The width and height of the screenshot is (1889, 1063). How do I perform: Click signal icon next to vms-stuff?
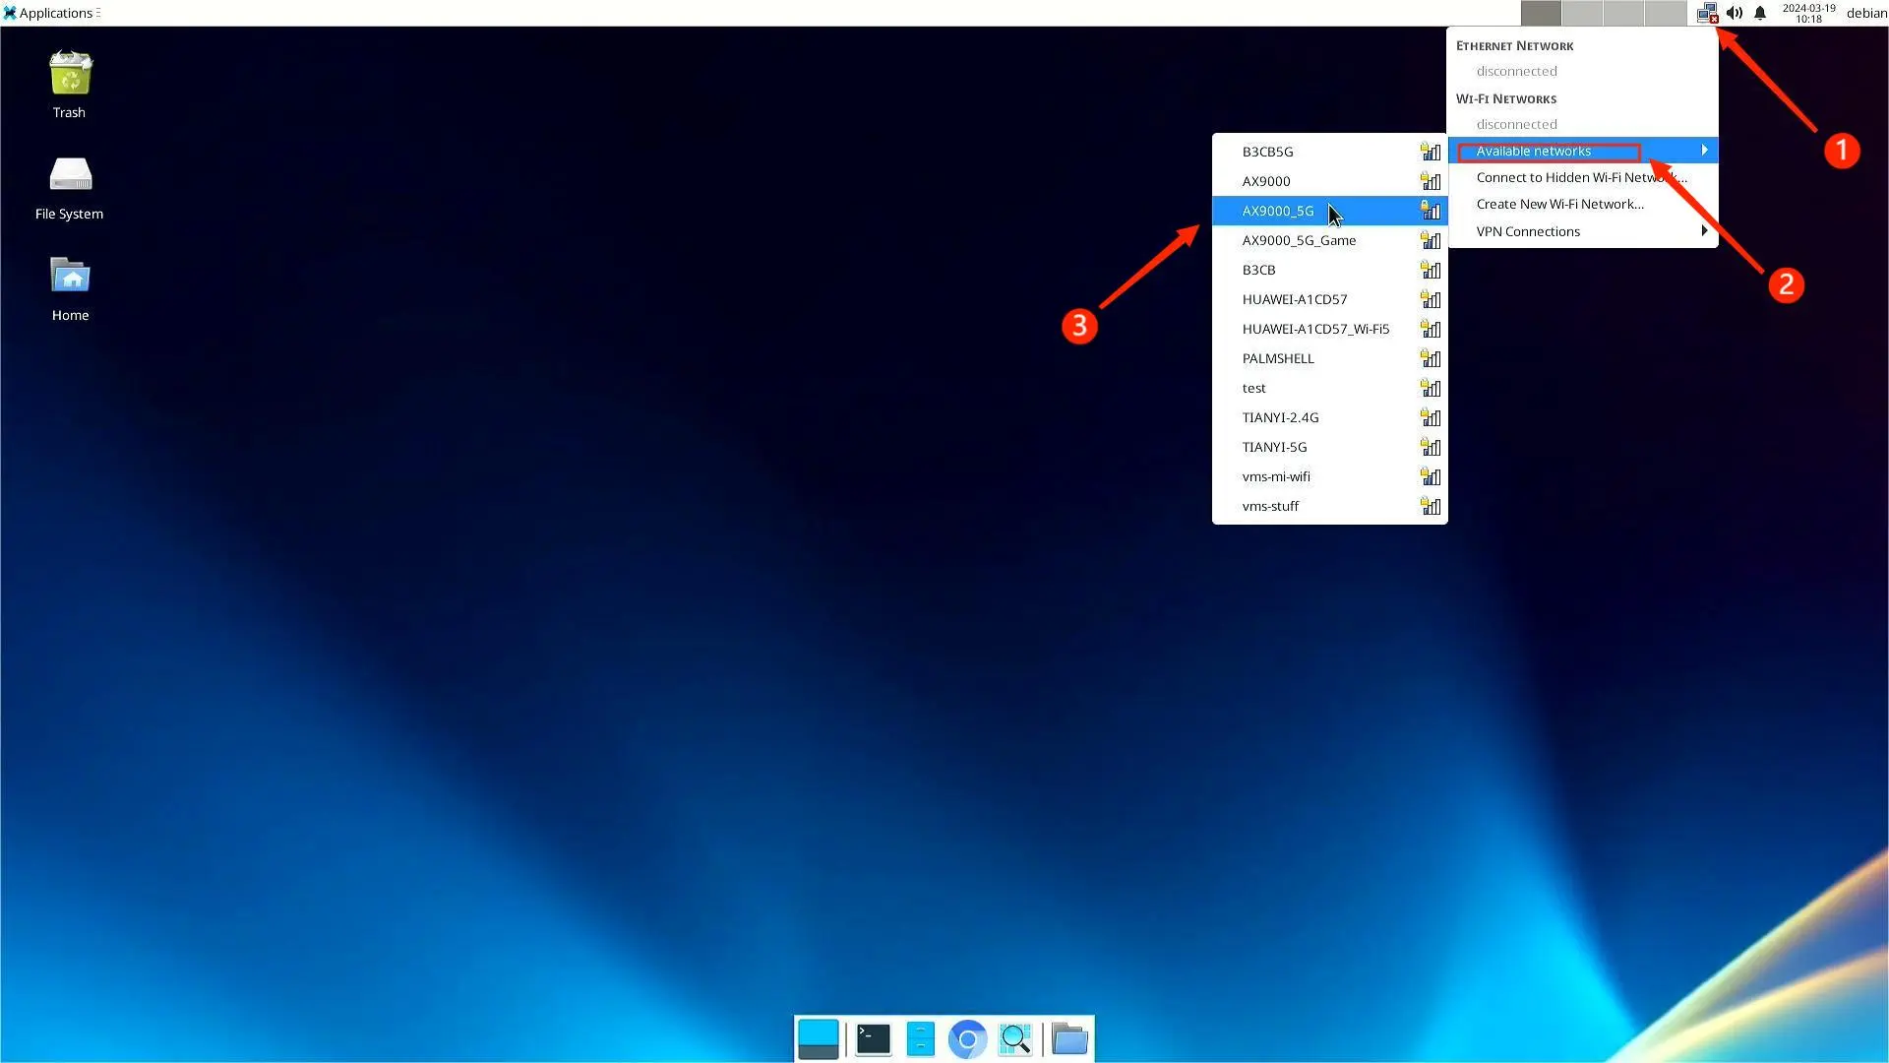tap(1431, 506)
